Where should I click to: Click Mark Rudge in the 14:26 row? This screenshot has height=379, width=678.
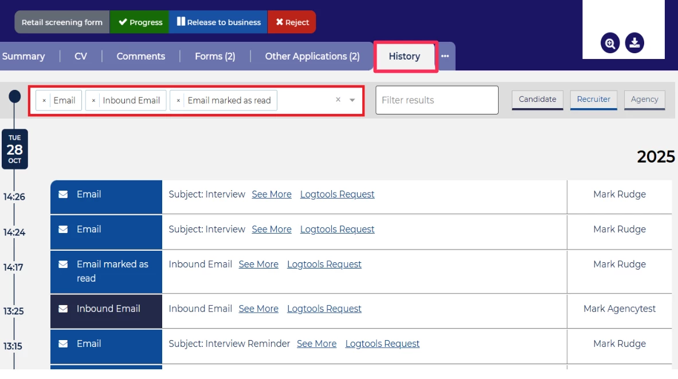pos(619,195)
